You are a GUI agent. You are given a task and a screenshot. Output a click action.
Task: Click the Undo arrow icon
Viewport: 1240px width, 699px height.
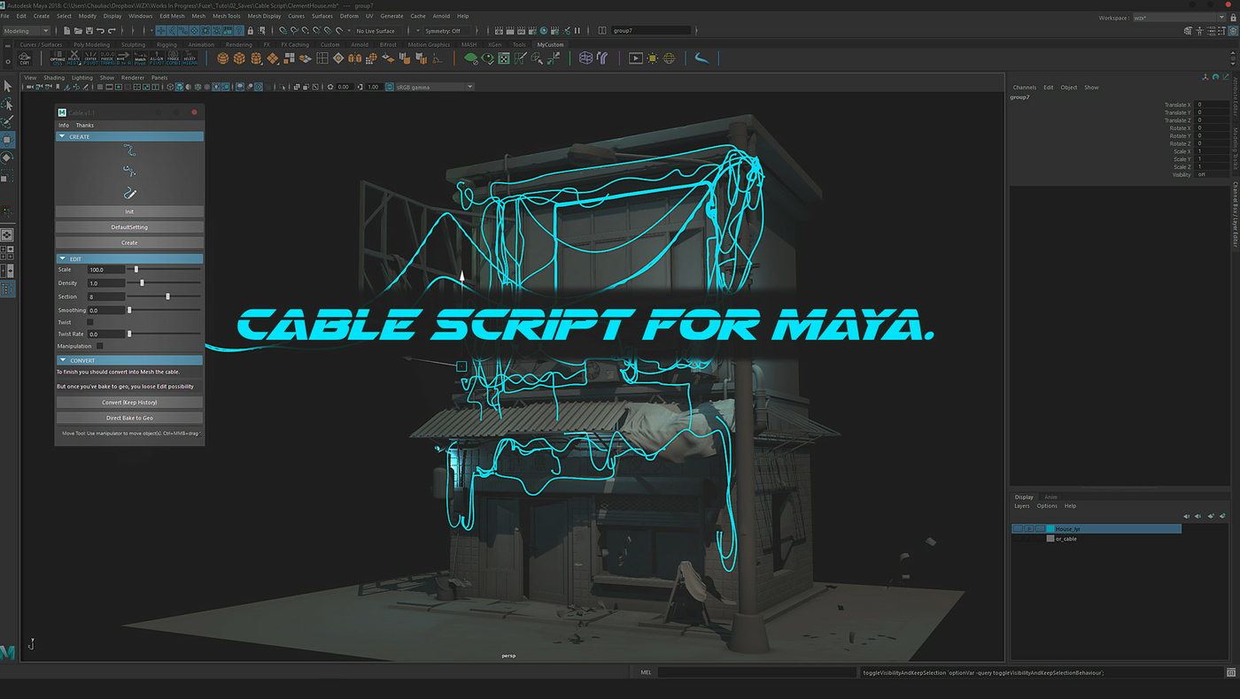pyautogui.click(x=99, y=31)
